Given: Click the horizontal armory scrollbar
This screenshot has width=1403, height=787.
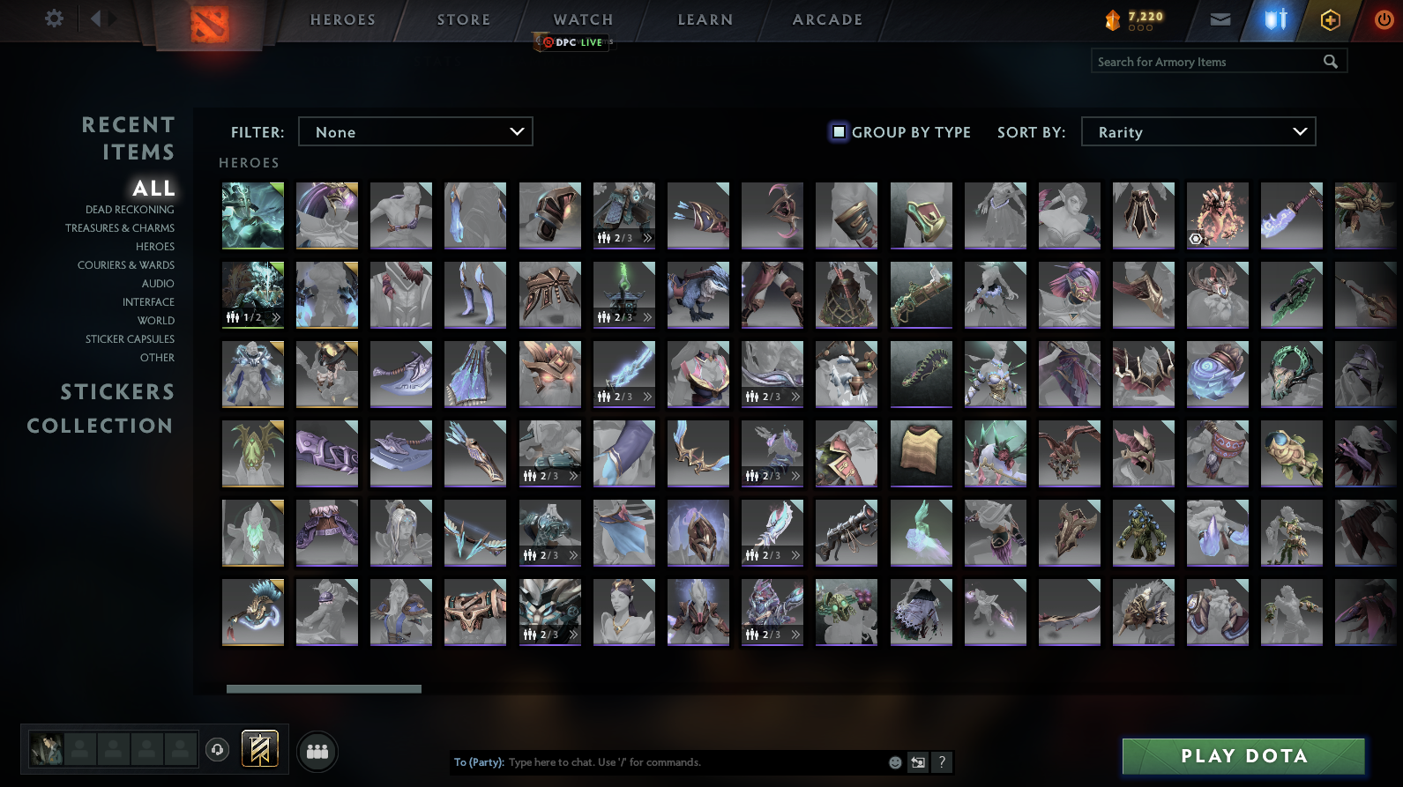Looking at the screenshot, I should click(324, 689).
